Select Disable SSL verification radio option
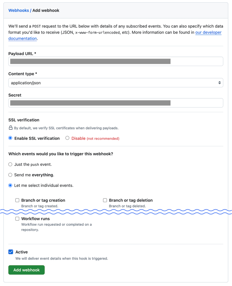232x286 pixels. coord(67,138)
